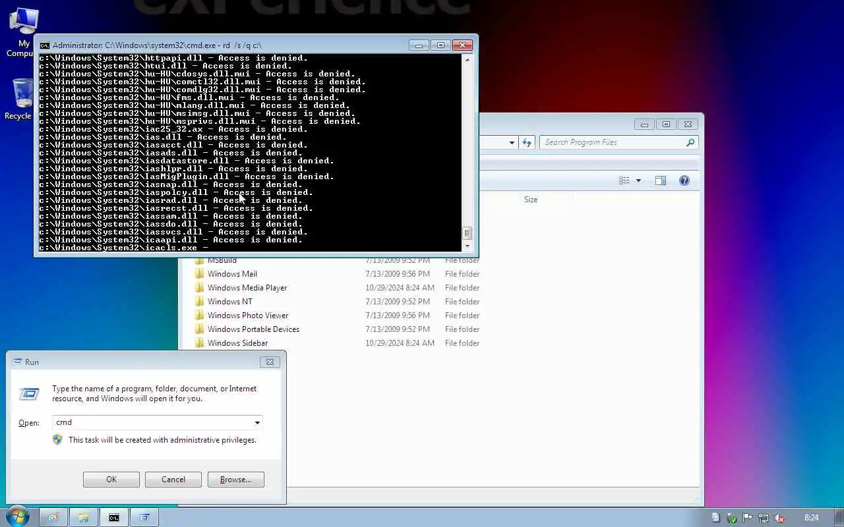Click the network tray icon
The image size is (844, 527).
pyautogui.click(x=763, y=518)
